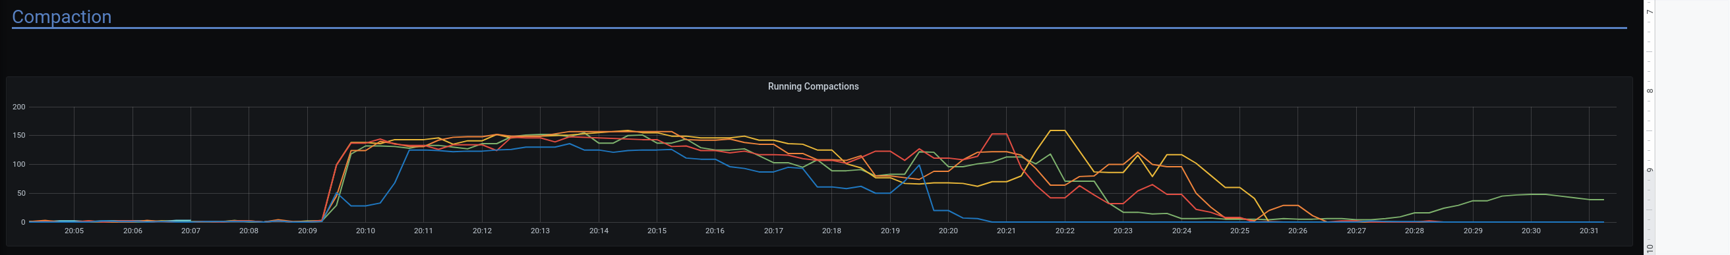This screenshot has height=255, width=1730.
Task: Click the 50 y-axis label
Action: (21, 193)
